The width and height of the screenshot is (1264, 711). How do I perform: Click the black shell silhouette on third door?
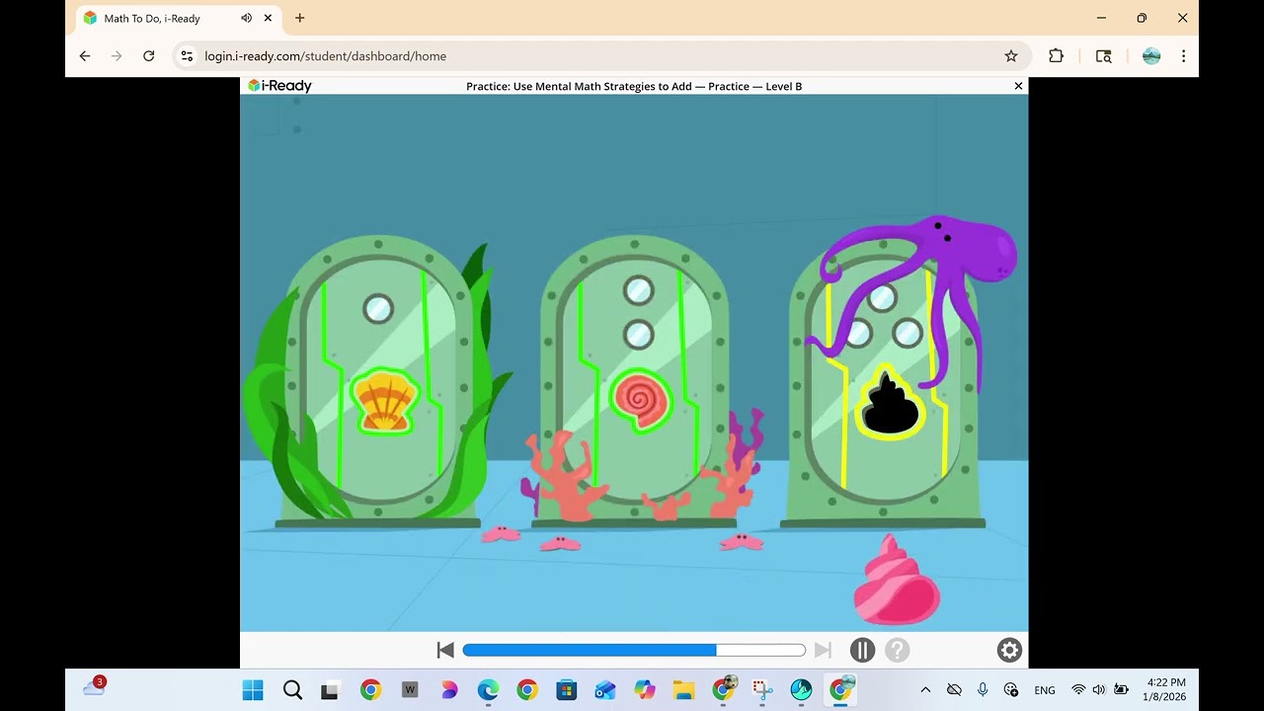891,403
